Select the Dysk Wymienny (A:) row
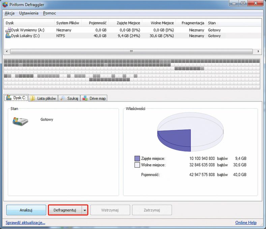 tap(132, 30)
